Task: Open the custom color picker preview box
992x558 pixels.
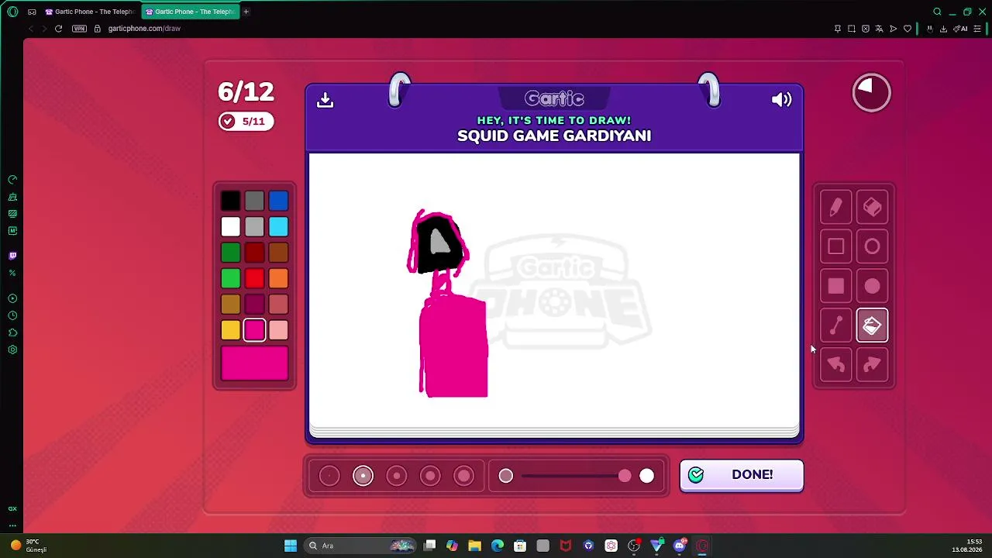Action: coord(254,363)
